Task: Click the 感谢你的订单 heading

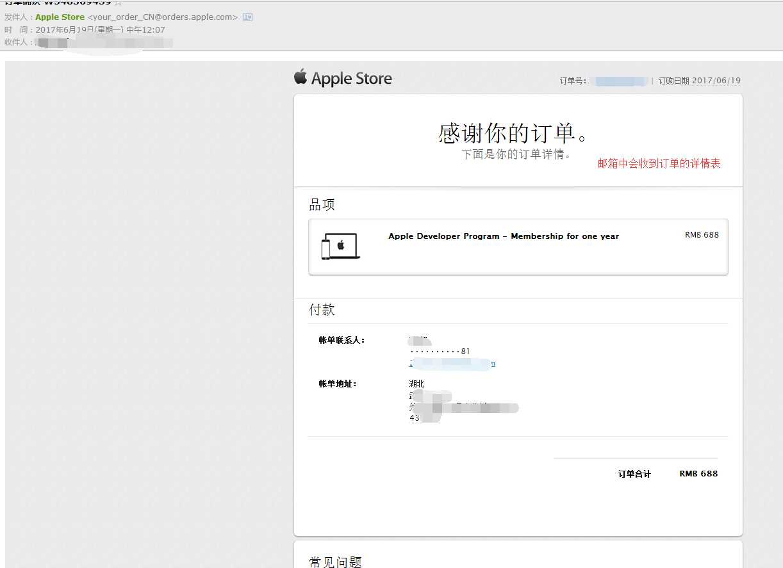Action: coord(513,133)
